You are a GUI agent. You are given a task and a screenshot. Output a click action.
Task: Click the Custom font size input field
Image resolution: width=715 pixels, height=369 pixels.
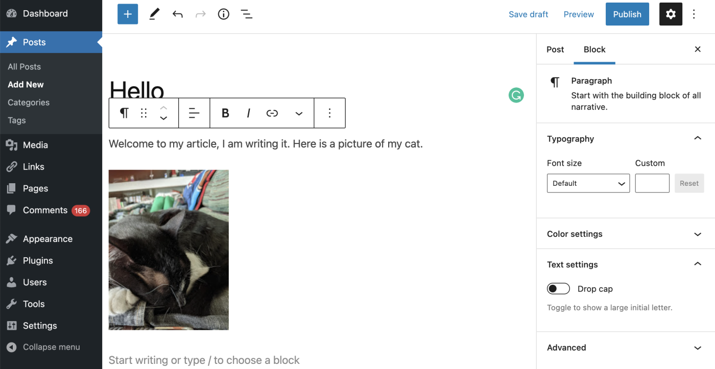tap(652, 183)
